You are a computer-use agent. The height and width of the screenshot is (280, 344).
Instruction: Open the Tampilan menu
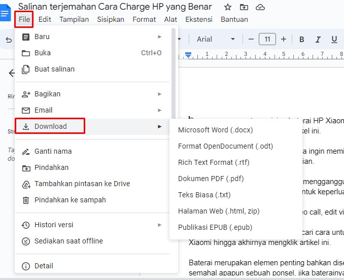coord(74,19)
